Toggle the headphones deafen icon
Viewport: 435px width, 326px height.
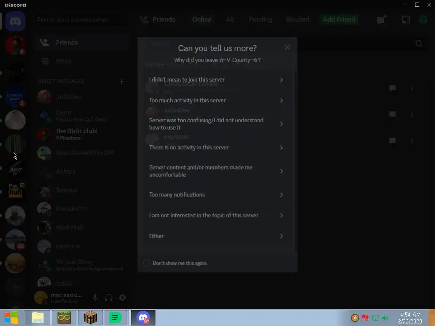click(109, 298)
